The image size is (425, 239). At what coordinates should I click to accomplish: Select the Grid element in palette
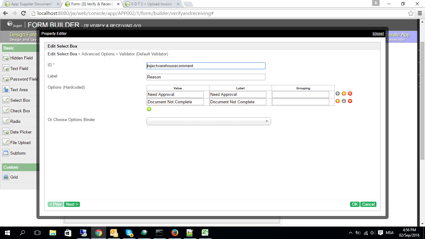pos(14,177)
